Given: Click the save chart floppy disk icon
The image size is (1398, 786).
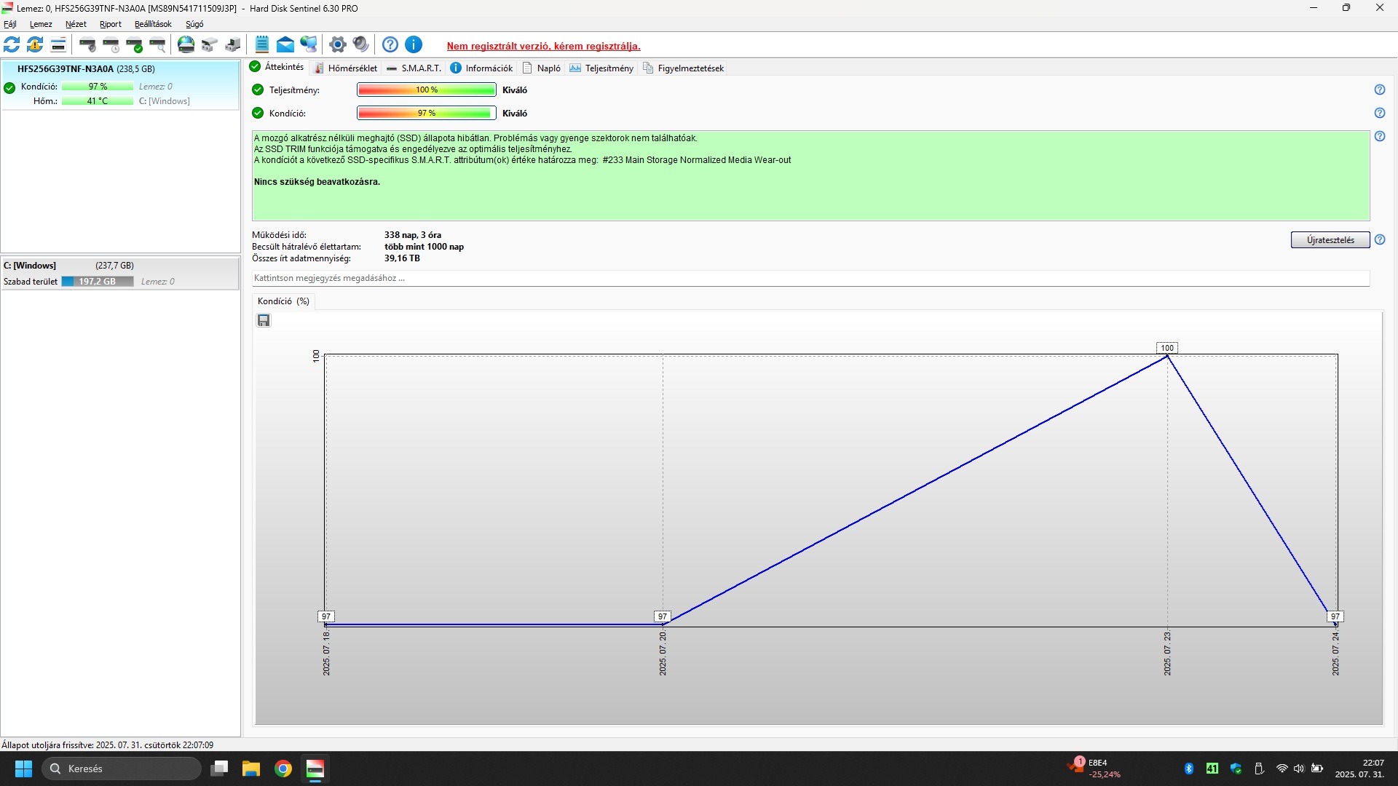Looking at the screenshot, I should [264, 320].
